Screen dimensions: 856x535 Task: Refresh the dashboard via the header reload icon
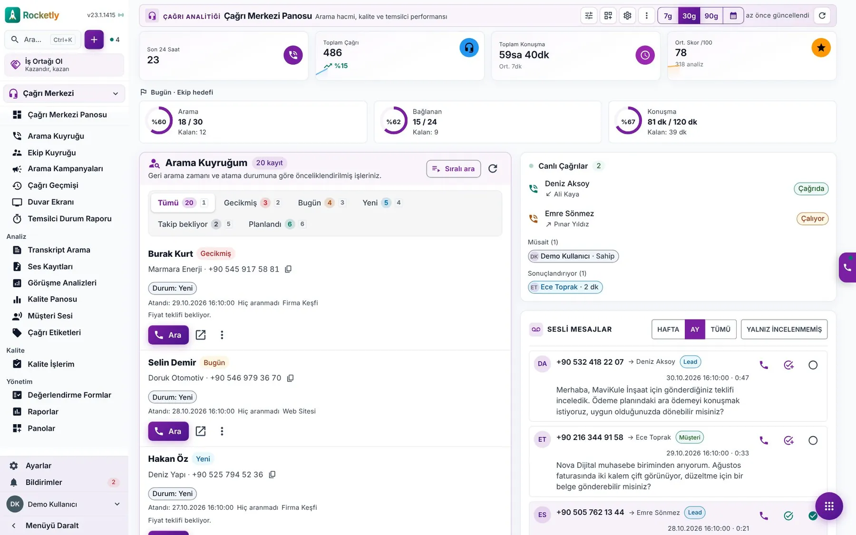(822, 16)
